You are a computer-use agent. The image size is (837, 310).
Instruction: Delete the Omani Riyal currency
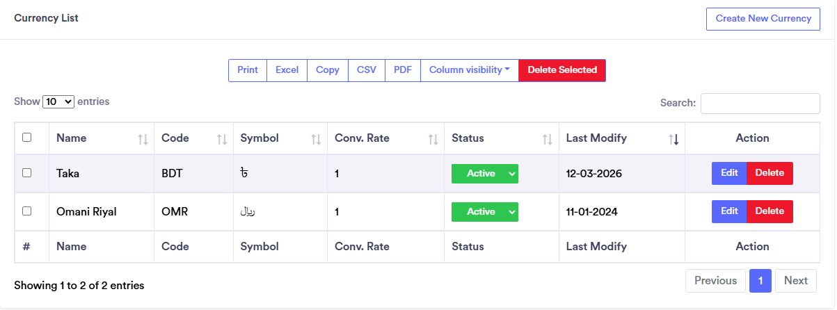770,211
